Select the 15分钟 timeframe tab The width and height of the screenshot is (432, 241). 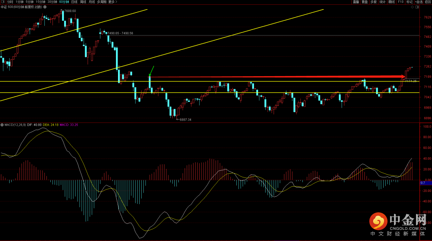(40, 2)
